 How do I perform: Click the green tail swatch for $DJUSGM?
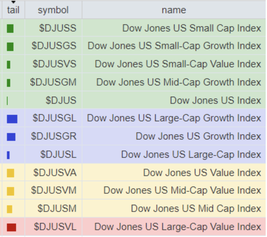pos(9,83)
